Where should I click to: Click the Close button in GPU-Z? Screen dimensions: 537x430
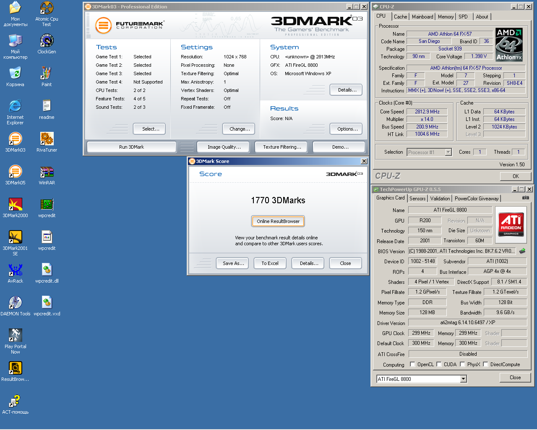[x=515, y=378]
